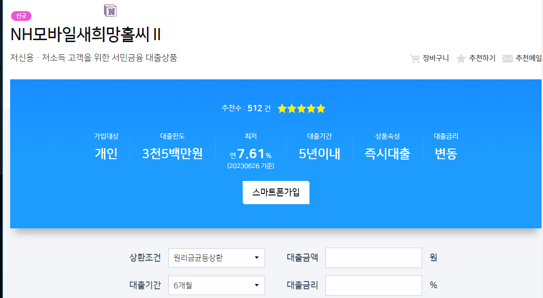Click the 개인 eligibility value
Screen dimensions: 543x298
(106, 153)
